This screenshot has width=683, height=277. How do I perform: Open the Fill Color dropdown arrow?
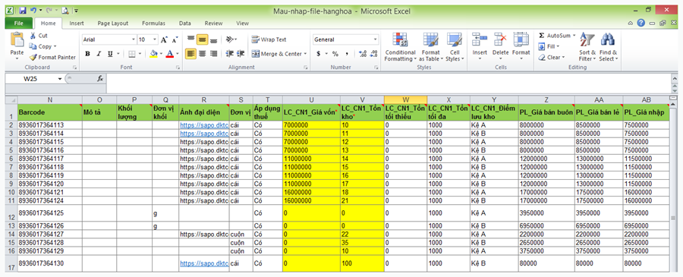click(x=161, y=54)
